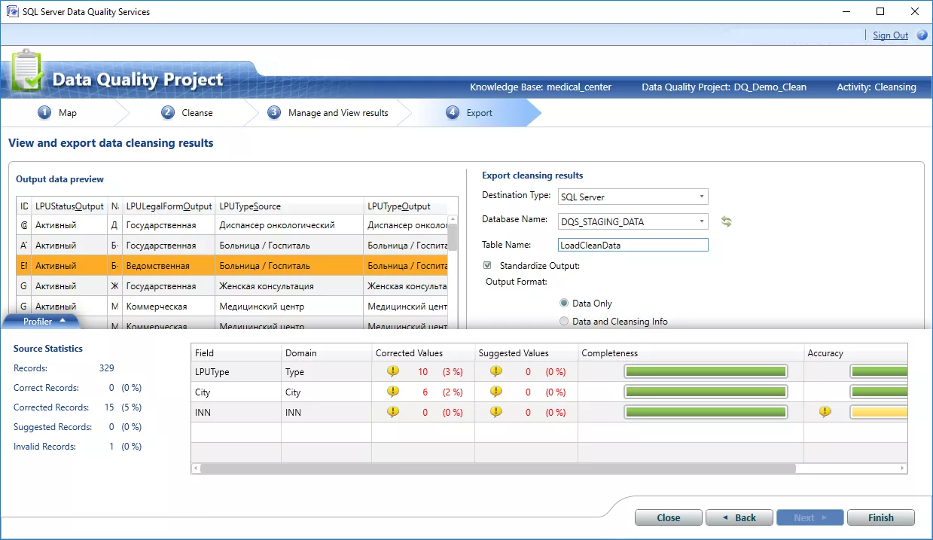Click the profiler scrollbar left arrow
This screenshot has height=540, width=933.
click(197, 468)
